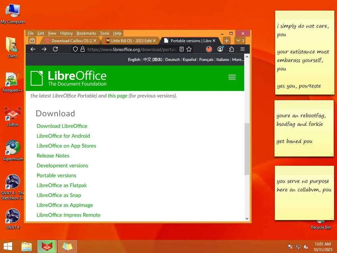Image resolution: width=337 pixels, height=253 pixels.
Task: Open the Development versions link
Action: click(62, 166)
